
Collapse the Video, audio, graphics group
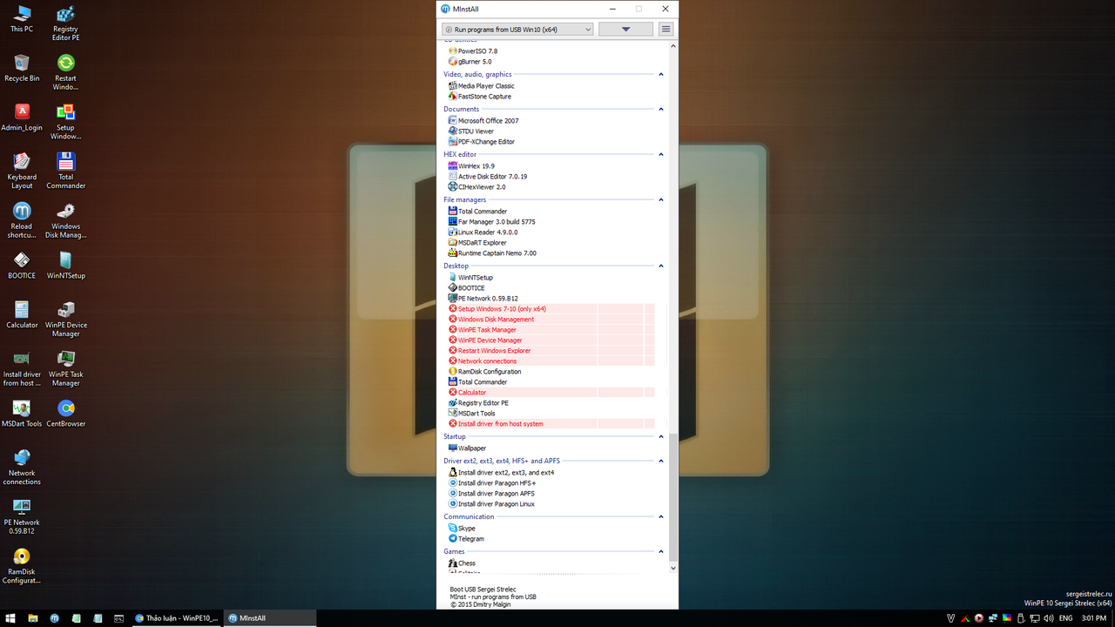coord(661,75)
